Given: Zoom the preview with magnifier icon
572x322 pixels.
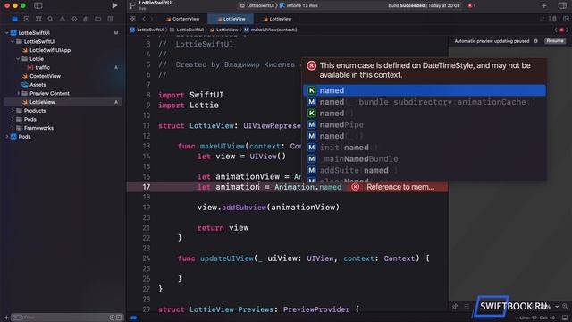Looking at the screenshot, I should click(565, 307).
